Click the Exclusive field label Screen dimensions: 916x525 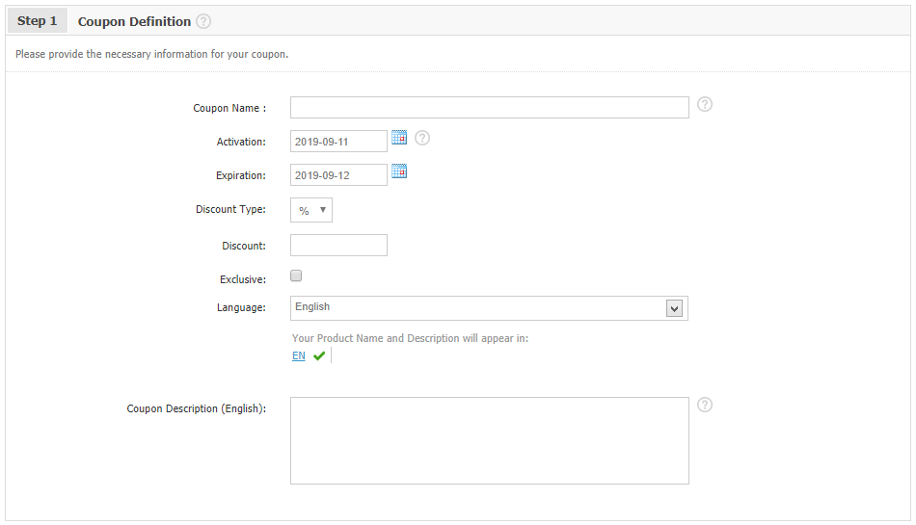point(242,279)
